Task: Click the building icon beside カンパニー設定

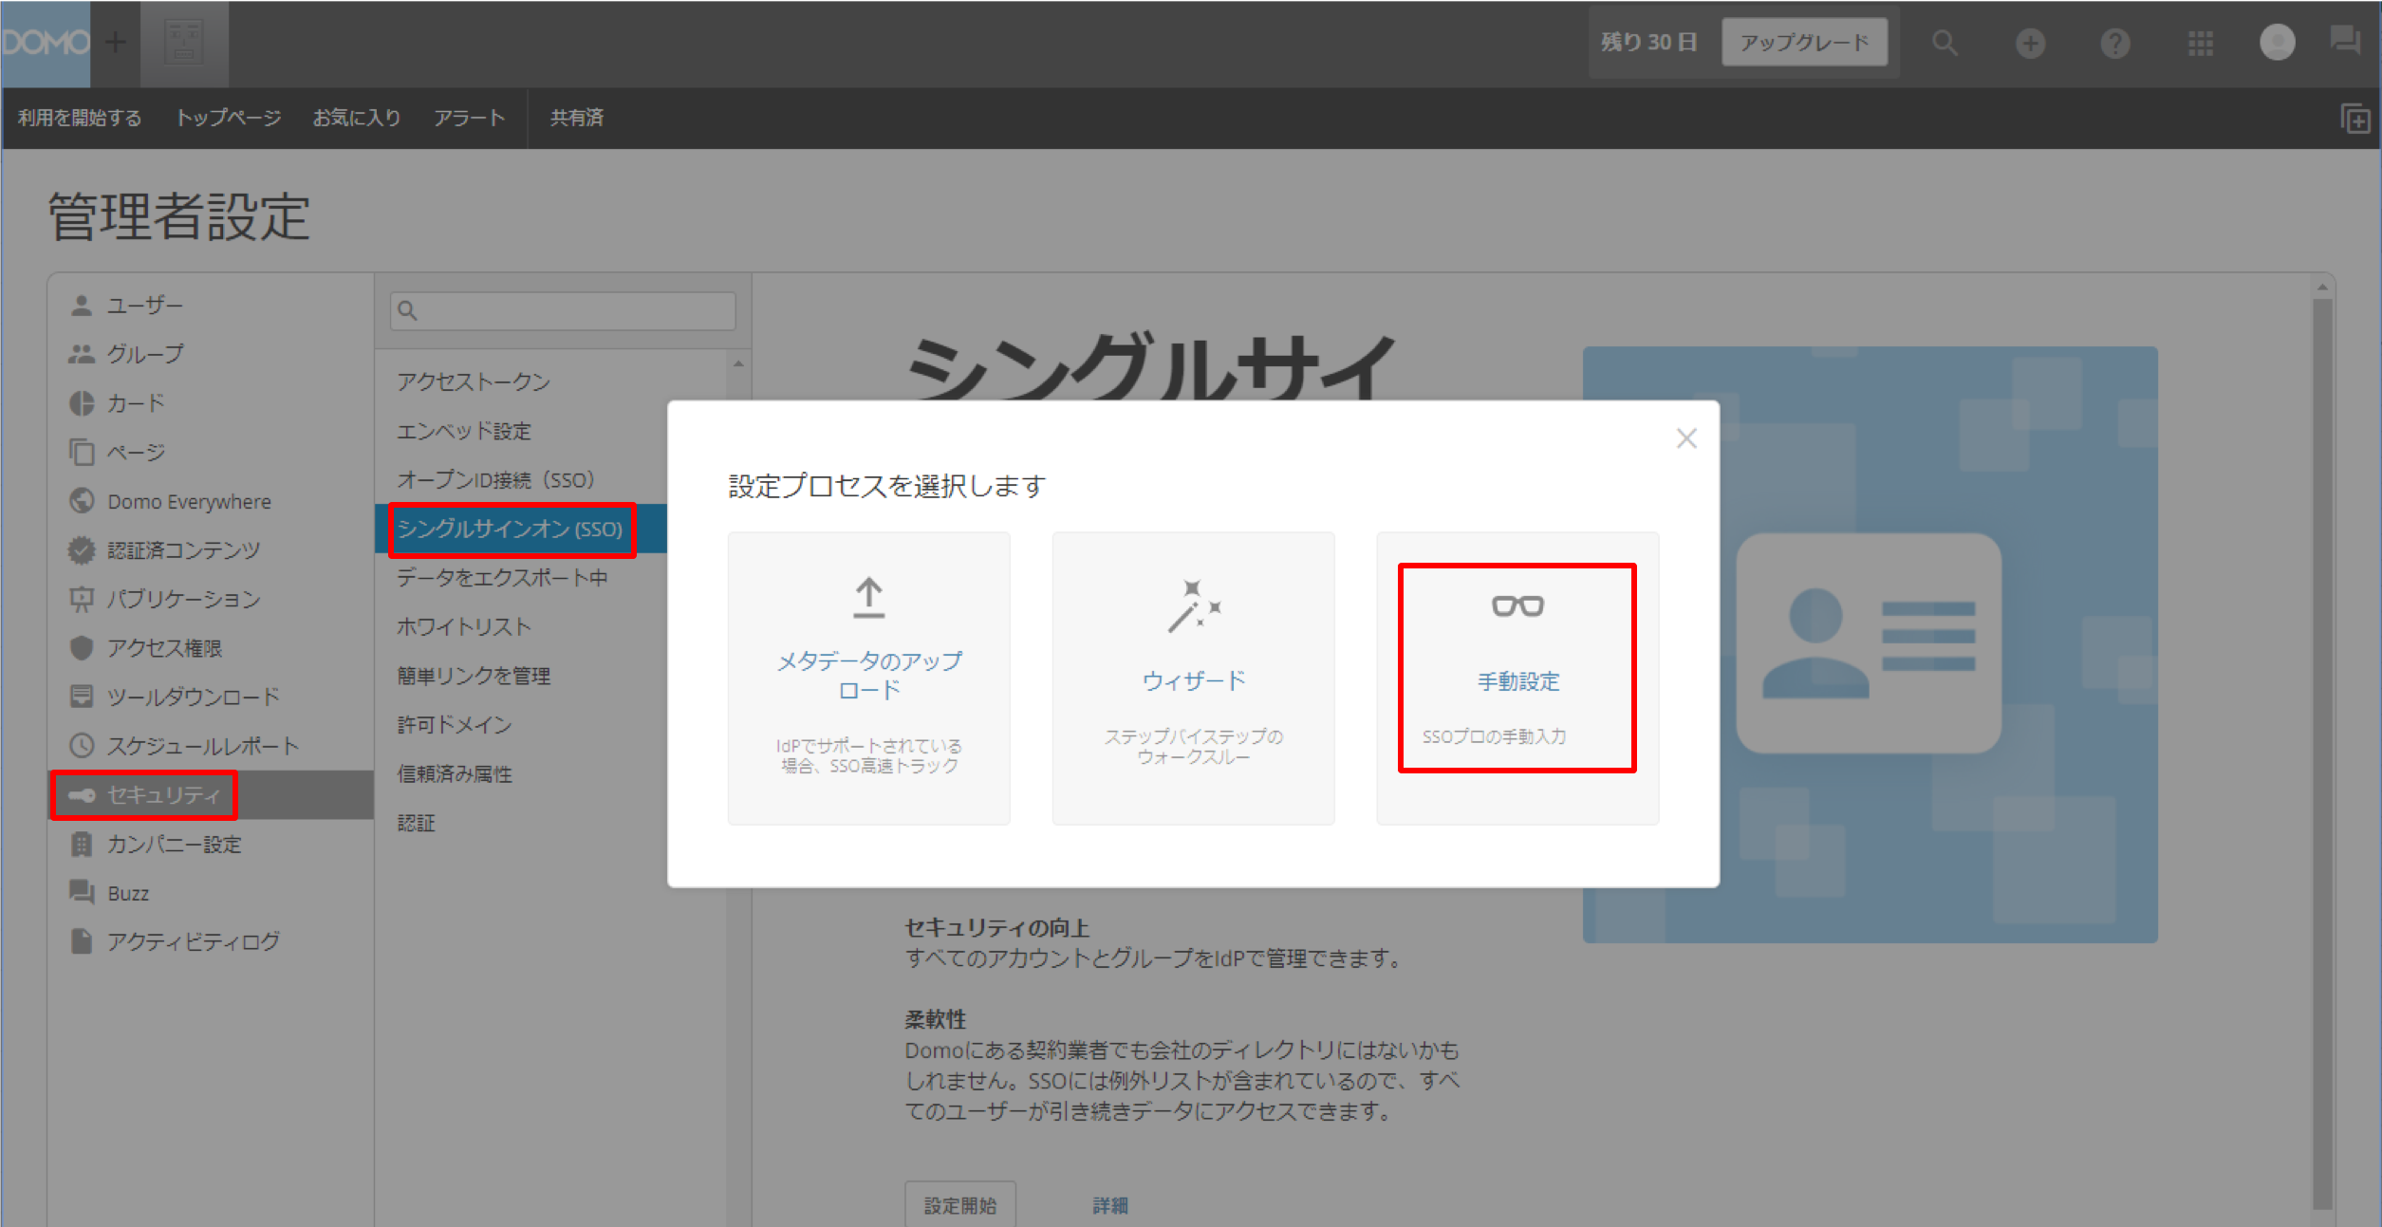Action: coord(82,845)
